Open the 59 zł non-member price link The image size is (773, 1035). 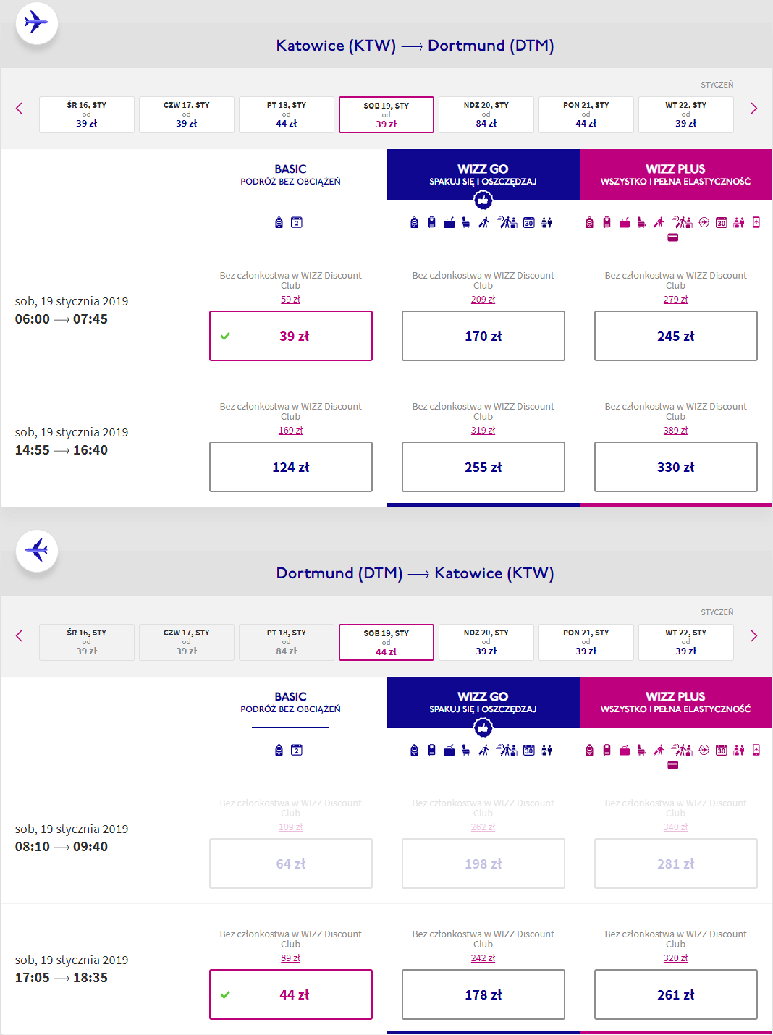tap(290, 300)
